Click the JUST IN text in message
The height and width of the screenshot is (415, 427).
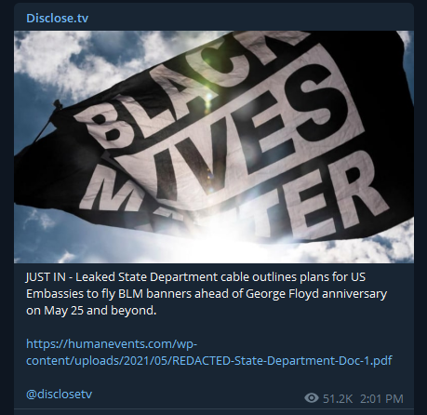[46, 277]
